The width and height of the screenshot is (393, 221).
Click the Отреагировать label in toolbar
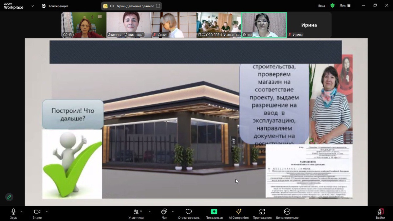[x=189, y=218]
